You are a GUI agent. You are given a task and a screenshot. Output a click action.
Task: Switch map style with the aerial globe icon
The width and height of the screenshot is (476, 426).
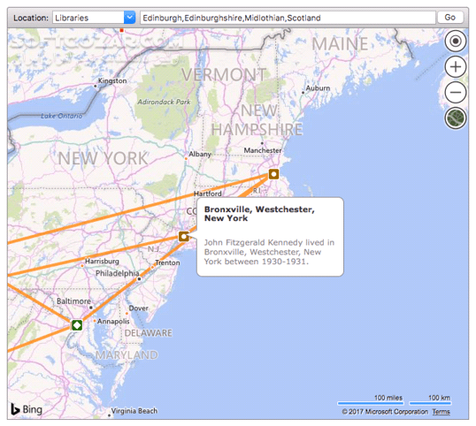point(456,118)
